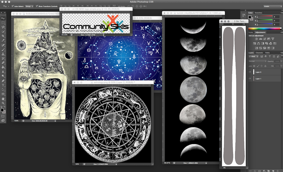Viewport: 283px width, 172px height.
Task: Toggle lock transparent pixels
Action: [x=254, y=66]
